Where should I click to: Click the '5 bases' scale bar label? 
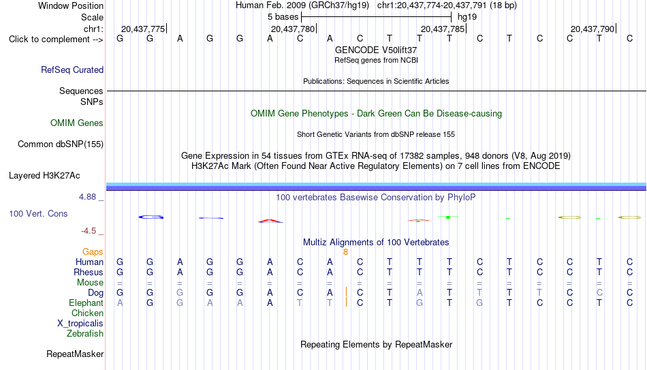point(283,17)
